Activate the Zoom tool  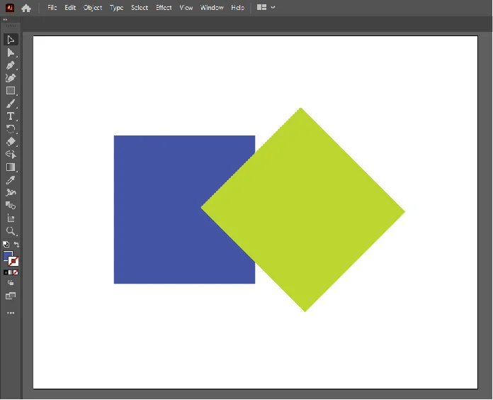(x=11, y=231)
